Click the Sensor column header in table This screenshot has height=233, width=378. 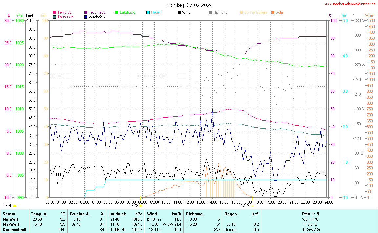click(x=9, y=214)
